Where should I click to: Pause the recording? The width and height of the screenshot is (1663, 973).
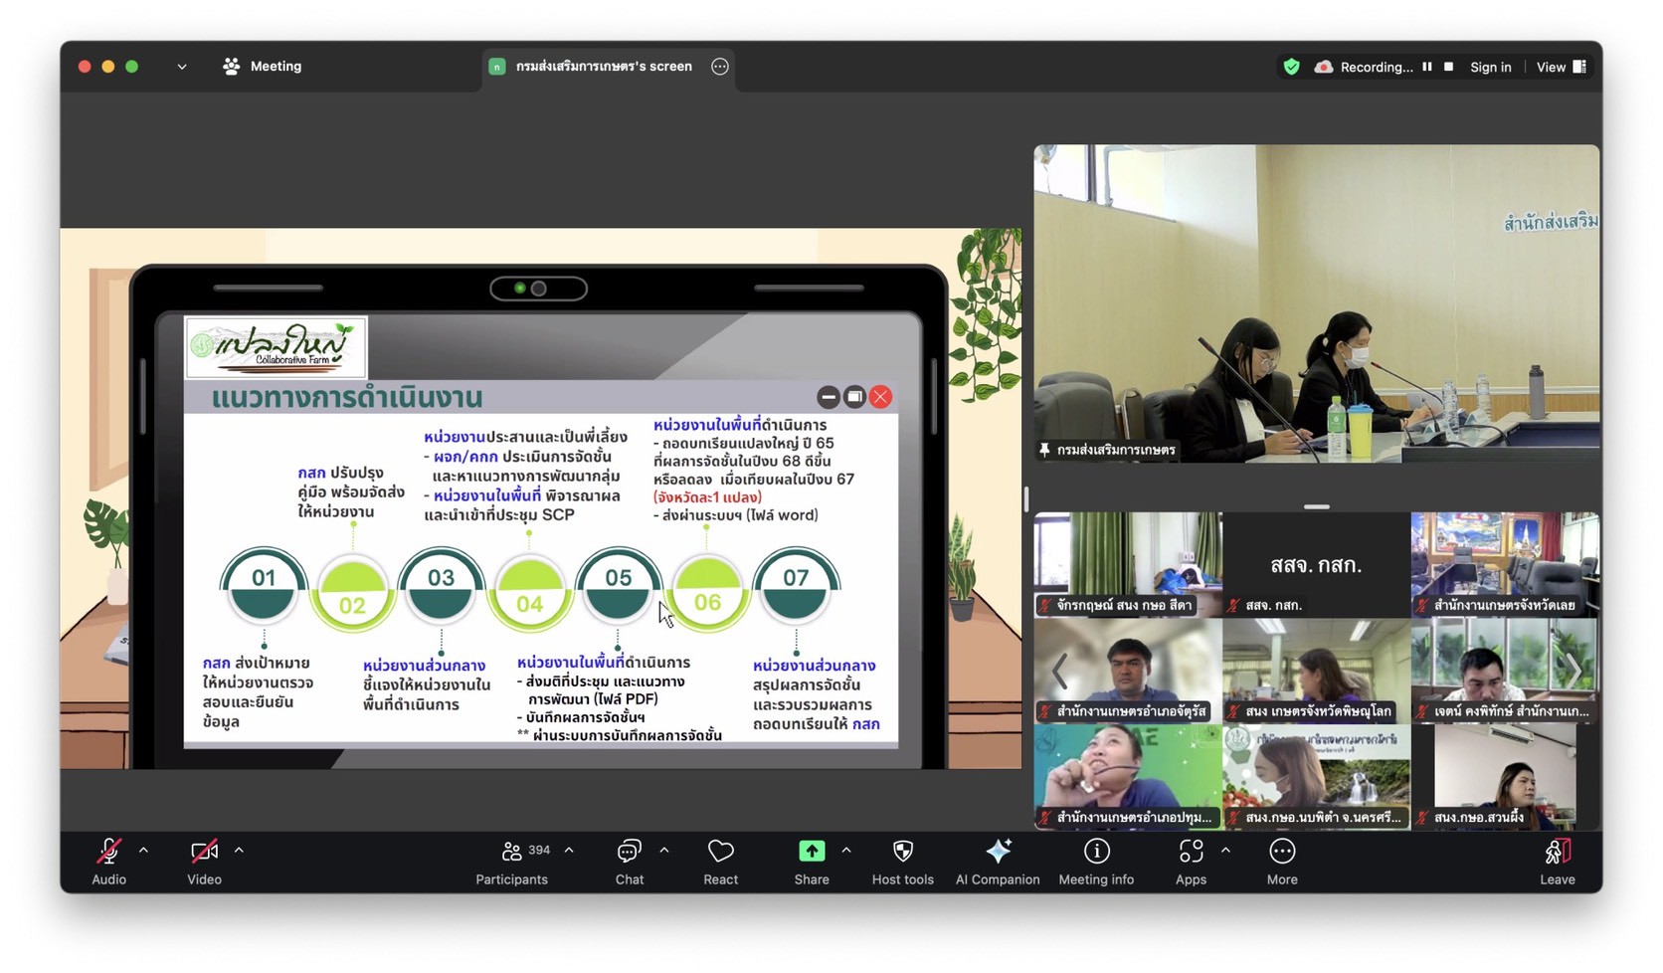[1427, 67]
